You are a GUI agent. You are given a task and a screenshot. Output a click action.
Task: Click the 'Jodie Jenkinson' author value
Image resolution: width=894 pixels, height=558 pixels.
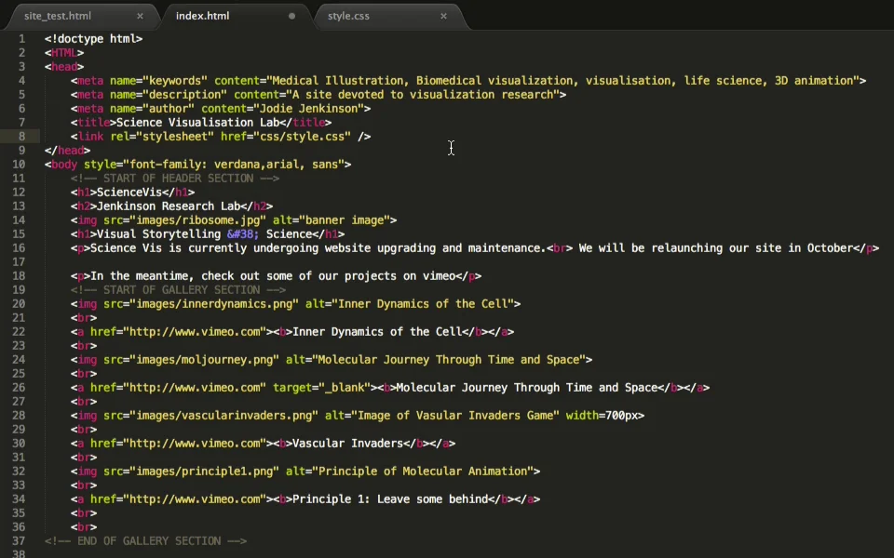[308, 108]
